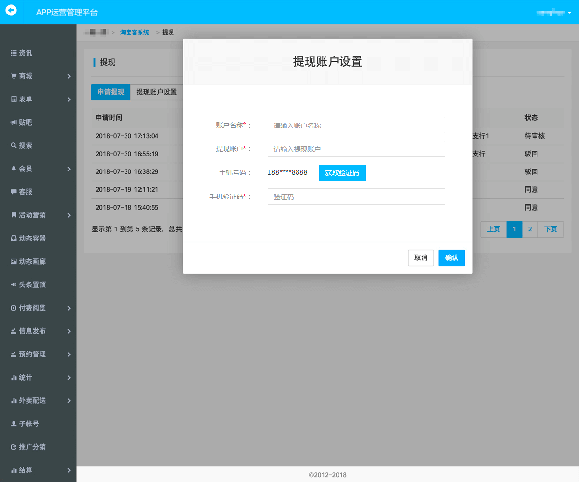
Task: Click the 客服 chat bubble icon
Action: click(14, 192)
